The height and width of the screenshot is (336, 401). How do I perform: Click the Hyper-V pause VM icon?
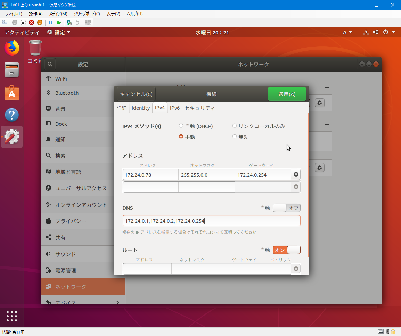[x=50, y=23]
